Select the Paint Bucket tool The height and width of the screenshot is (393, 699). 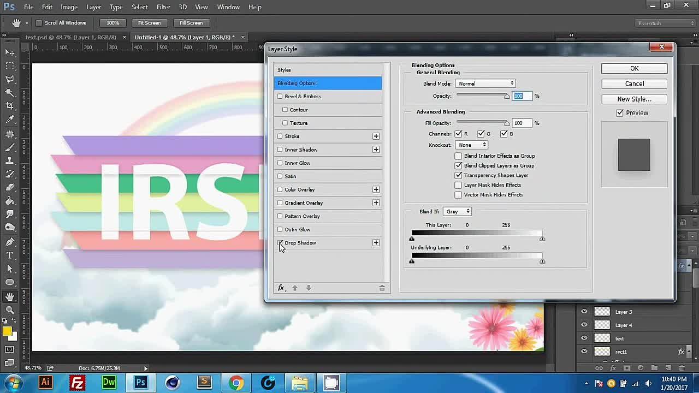[10, 201]
